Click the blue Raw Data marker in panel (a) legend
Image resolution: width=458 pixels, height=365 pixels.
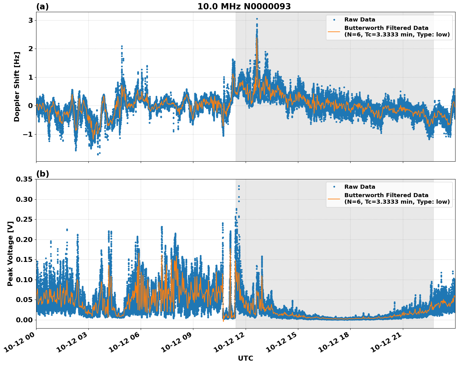click(334, 20)
